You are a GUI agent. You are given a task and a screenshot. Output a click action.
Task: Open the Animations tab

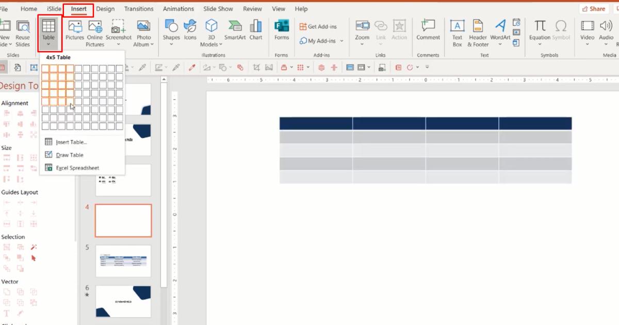pyautogui.click(x=179, y=9)
